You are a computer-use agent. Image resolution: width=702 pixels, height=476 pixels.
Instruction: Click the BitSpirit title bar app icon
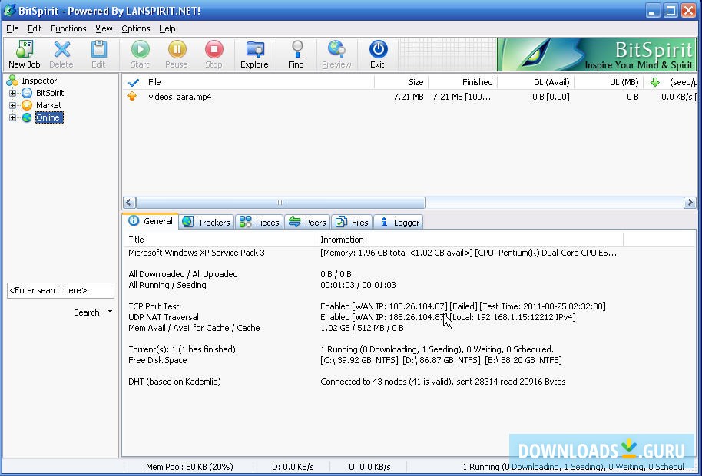[9, 10]
